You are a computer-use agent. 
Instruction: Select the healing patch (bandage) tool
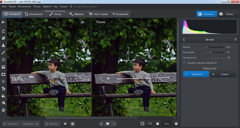(4, 38)
